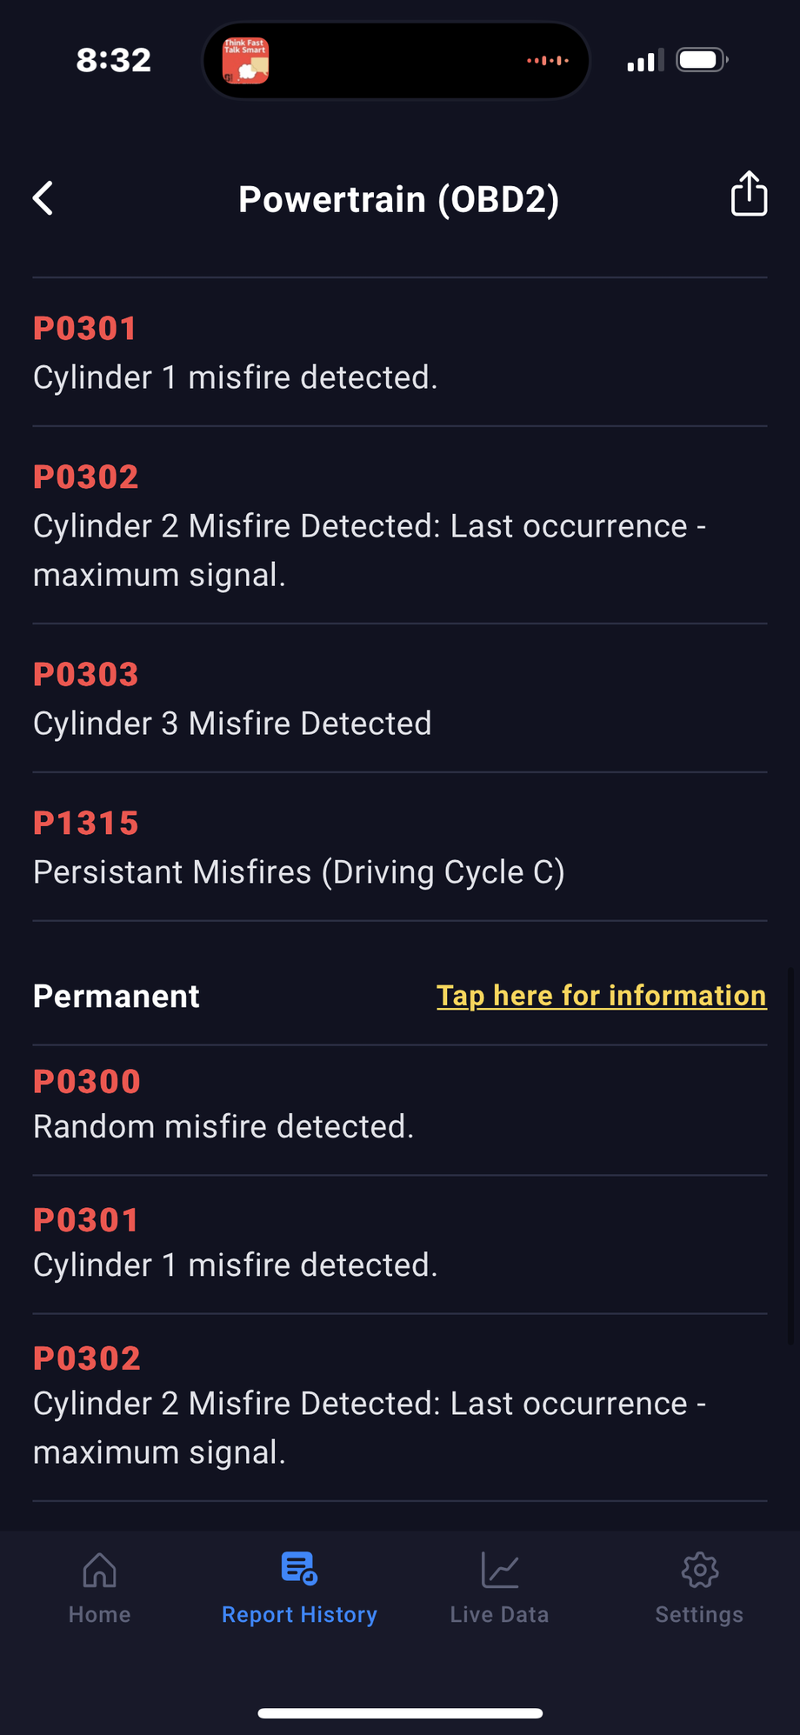The height and width of the screenshot is (1735, 800).
Task: Tap the Home house icon
Action: click(x=99, y=1570)
